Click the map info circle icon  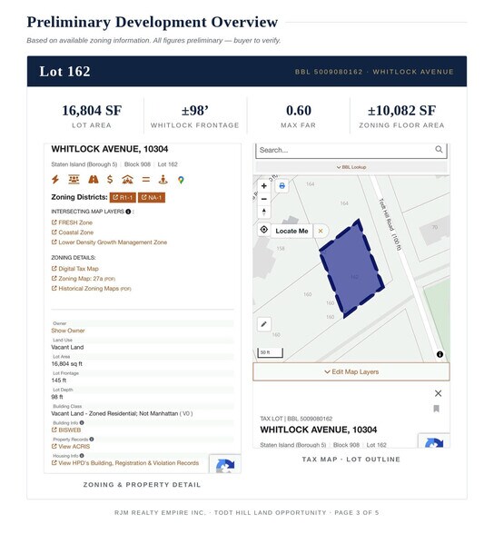(x=440, y=354)
